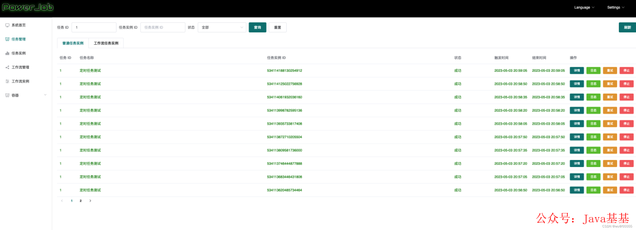Switch to 工作流任务实例 tab
636x230 pixels.
tap(106, 43)
